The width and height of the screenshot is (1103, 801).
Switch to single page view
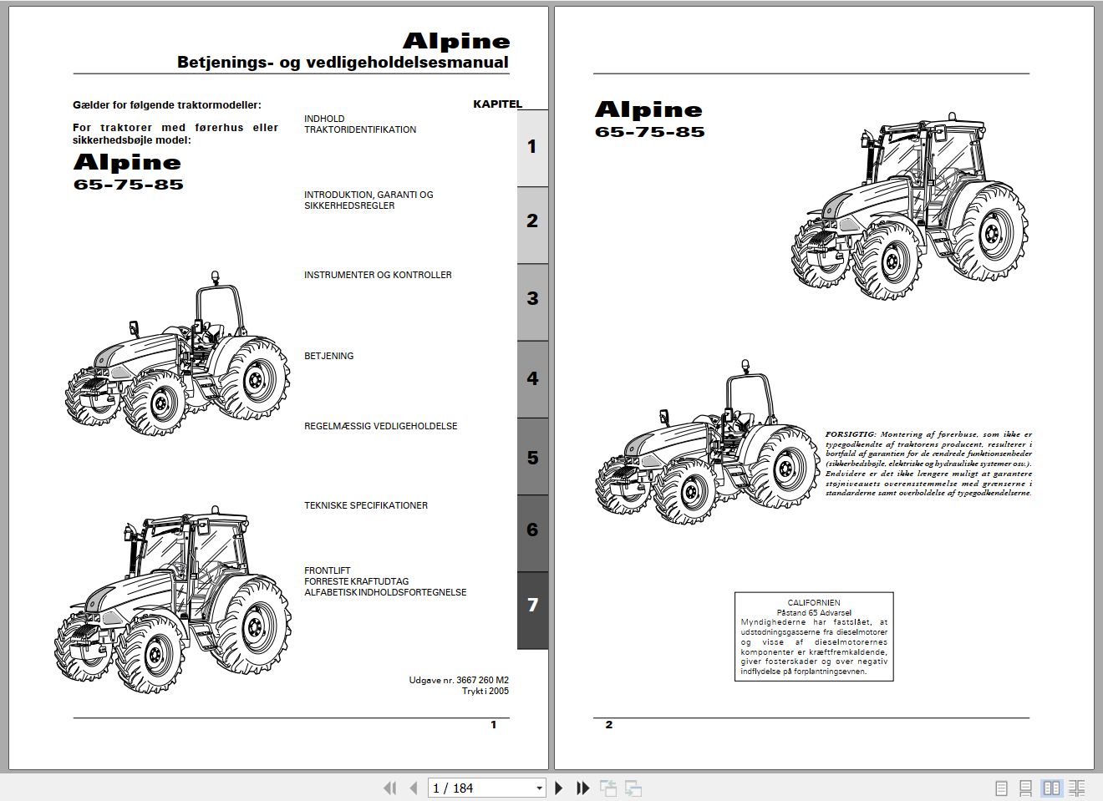pos(1002,788)
